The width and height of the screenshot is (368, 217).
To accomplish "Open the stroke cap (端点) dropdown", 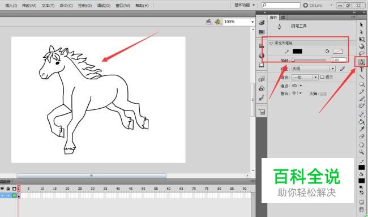I will 297,86.
